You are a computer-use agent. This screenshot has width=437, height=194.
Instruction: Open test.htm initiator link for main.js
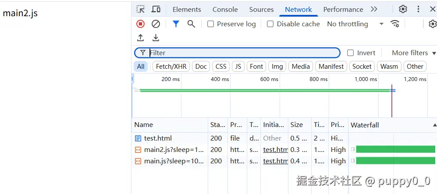tap(276, 161)
